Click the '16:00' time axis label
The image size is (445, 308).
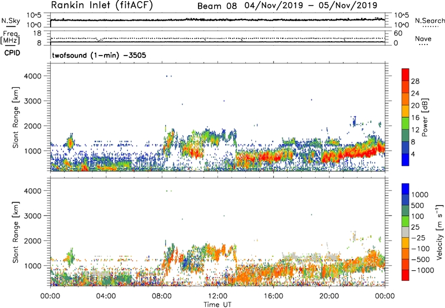(x=273, y=296)
